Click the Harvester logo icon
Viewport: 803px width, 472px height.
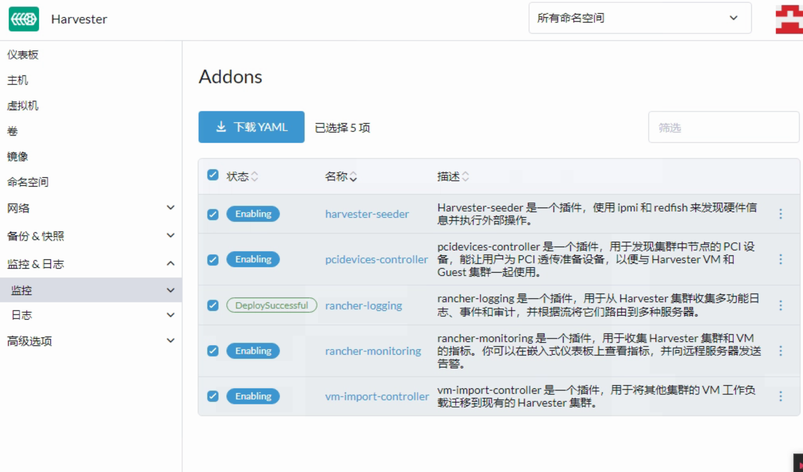24,19
